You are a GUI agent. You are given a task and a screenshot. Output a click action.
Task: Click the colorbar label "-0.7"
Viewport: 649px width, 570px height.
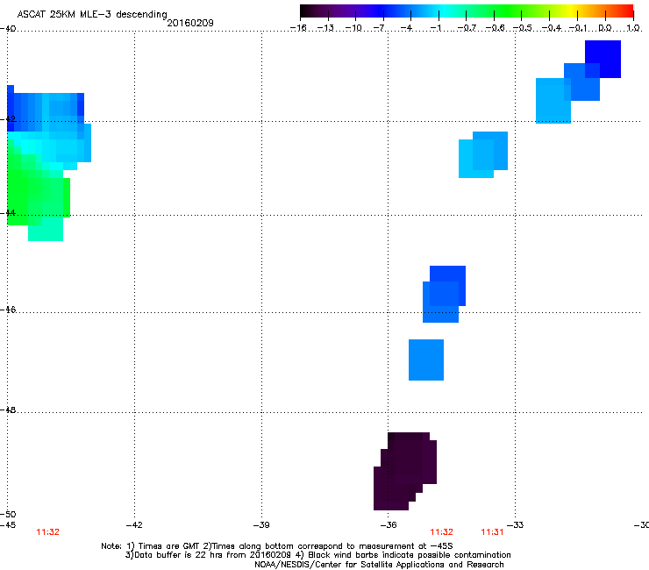click(x=467, y=28)
